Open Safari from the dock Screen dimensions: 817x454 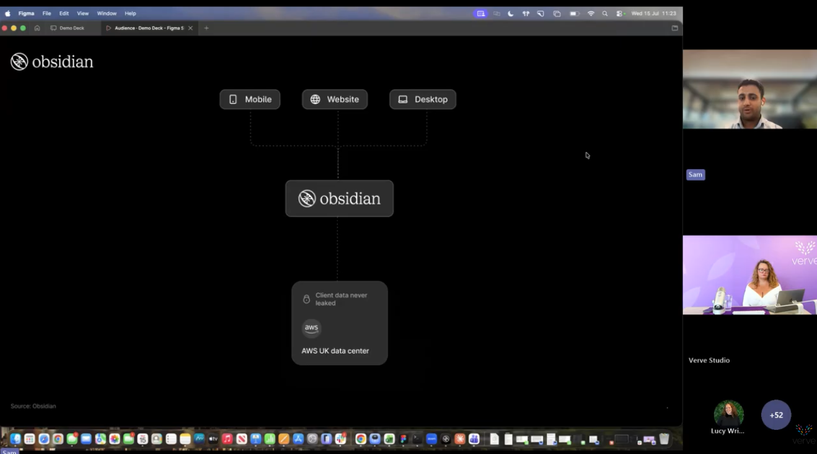coord(43,439)
